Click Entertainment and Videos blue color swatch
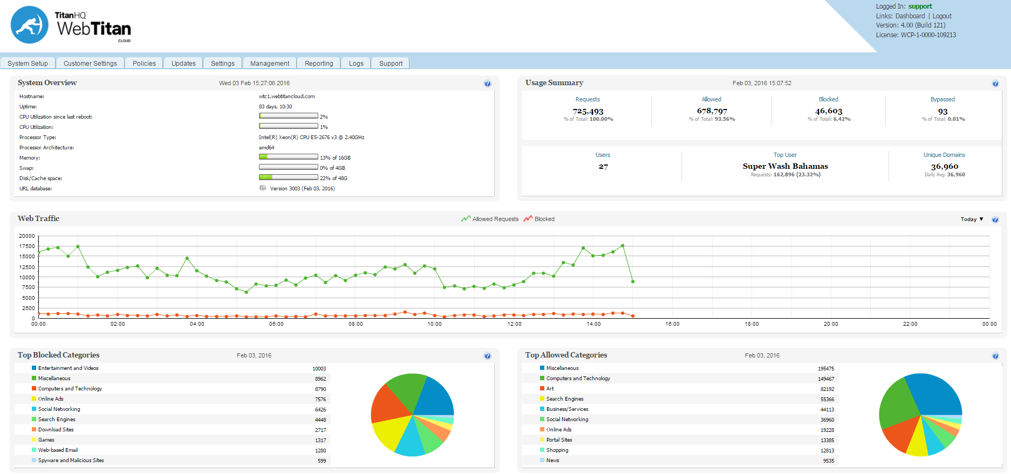The width and height of the screenshot is (1011, 474). [x=34, y=368]
